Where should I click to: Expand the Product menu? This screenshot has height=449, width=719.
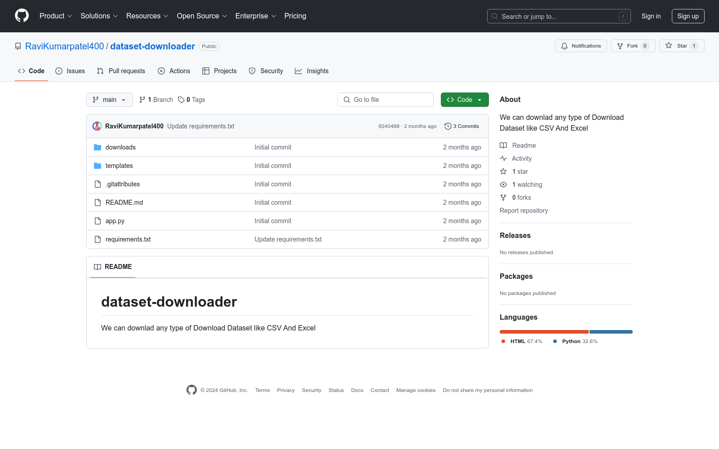click(x=56, y=16)
